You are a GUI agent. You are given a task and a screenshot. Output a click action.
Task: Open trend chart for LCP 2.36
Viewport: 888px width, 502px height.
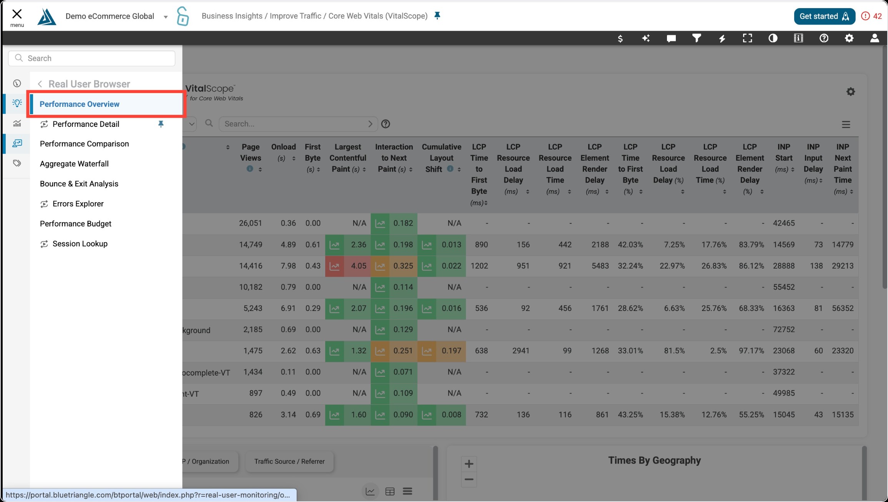334,245
